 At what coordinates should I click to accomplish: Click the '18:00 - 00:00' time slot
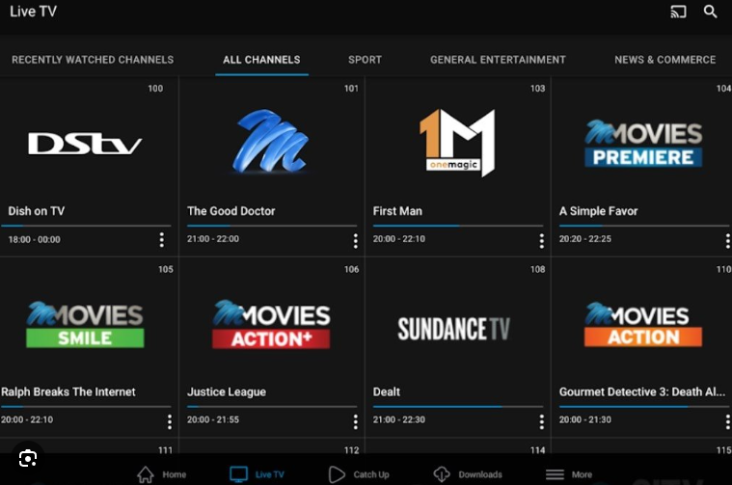(34, 239)
